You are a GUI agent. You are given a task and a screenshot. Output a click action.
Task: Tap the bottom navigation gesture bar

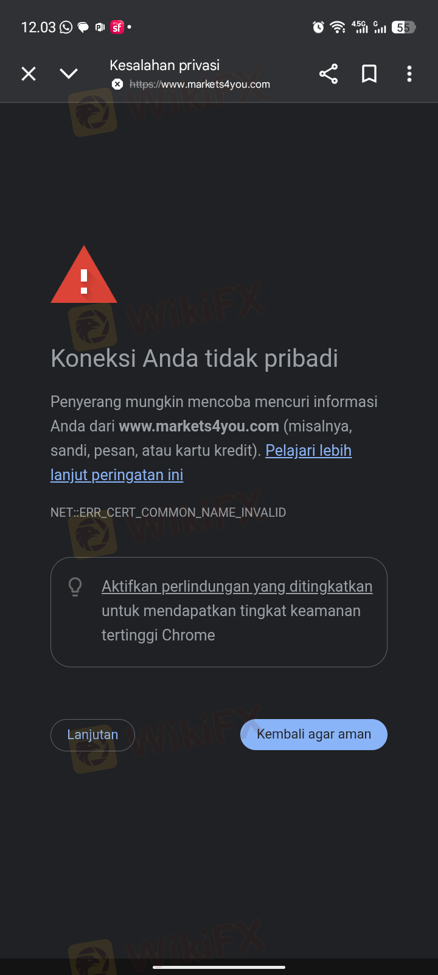click(x=219, y=966)
